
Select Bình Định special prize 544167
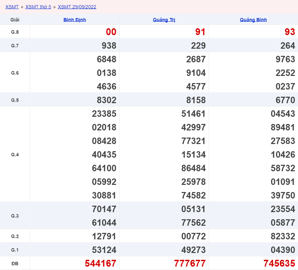point(100,263)
